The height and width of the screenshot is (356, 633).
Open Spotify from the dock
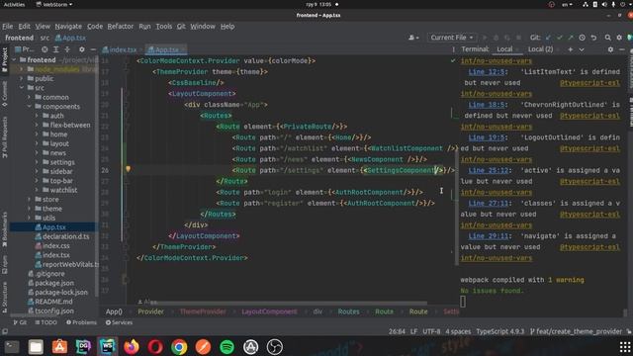(x=226, y=347)
